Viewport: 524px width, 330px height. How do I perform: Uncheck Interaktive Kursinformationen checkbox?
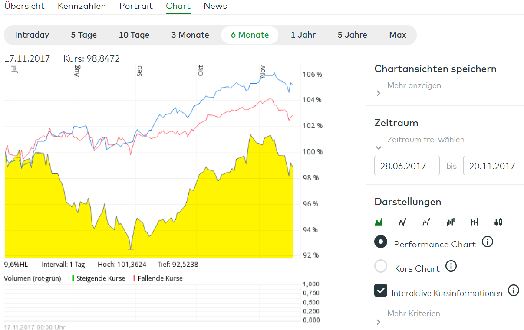381,291
